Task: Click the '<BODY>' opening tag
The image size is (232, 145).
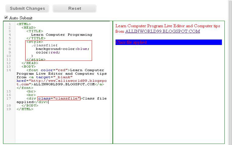Action: click(29, 67)
